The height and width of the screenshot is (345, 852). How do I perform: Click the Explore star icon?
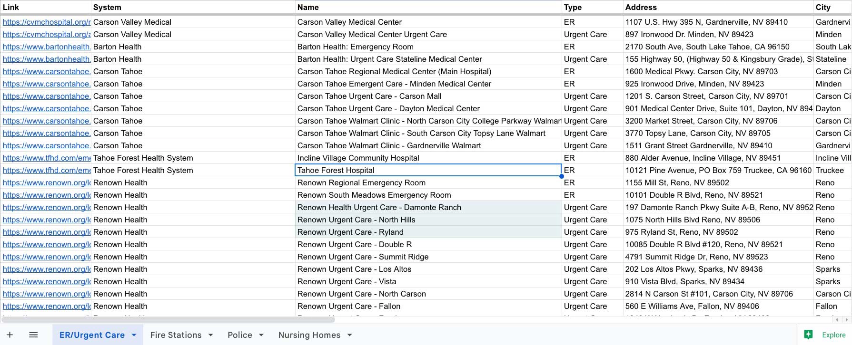click(x=808, y=335)
